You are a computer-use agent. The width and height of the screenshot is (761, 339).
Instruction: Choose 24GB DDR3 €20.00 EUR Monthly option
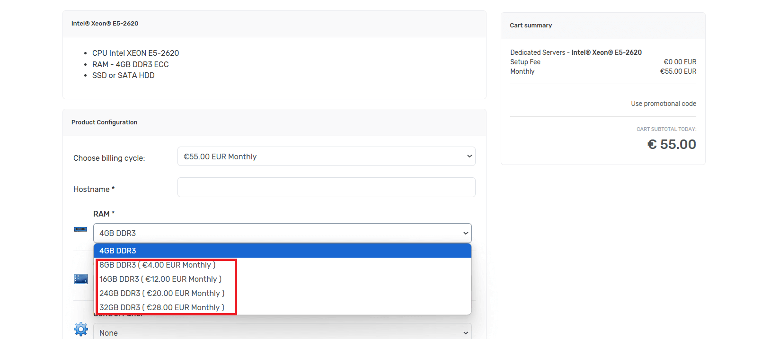(x=283, y=293)
